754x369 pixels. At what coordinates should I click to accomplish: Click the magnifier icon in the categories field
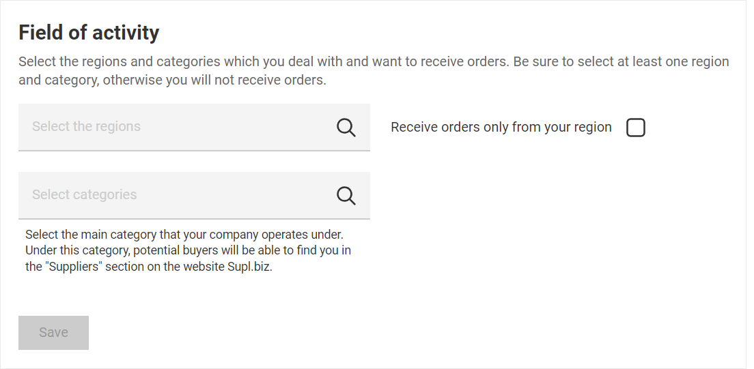click(x=346, y=196)
